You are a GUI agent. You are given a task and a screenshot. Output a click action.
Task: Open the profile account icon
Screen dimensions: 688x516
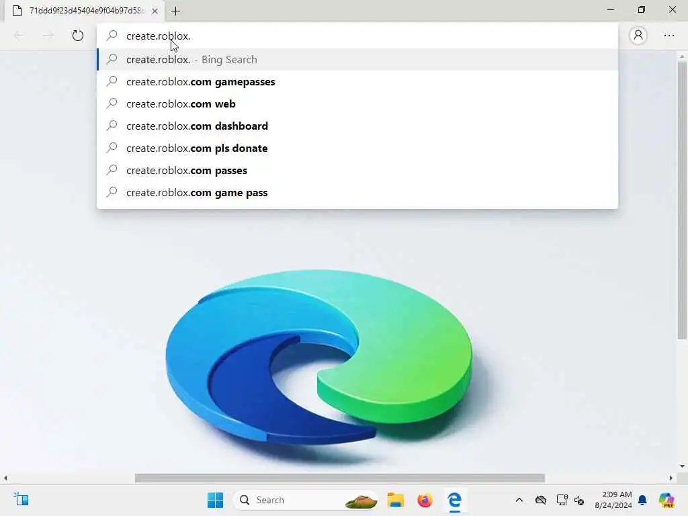[638, 35]
